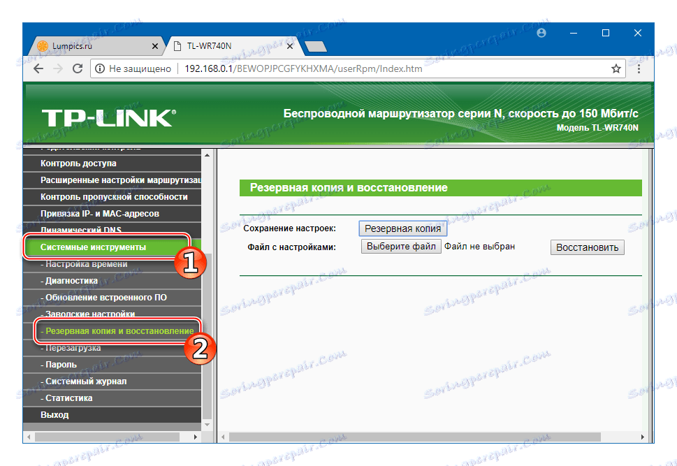677x466 pixels.
Task: Open the Chrome user profile icon
Action: pyautogui.click(x=541, y=34)
